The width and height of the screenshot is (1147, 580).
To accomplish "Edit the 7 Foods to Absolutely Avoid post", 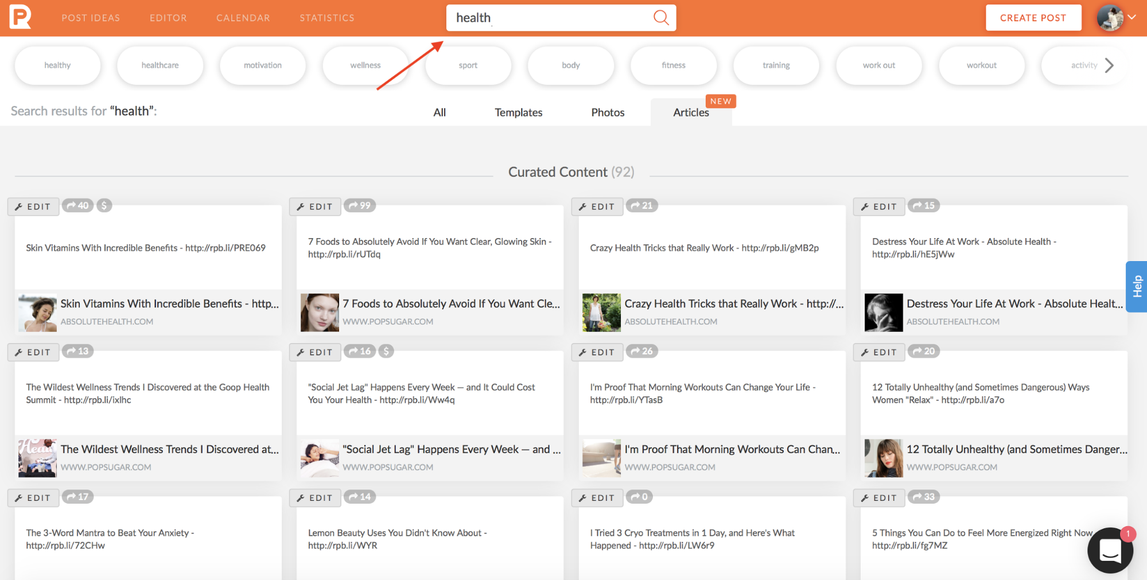I will [x=316, y=207].
